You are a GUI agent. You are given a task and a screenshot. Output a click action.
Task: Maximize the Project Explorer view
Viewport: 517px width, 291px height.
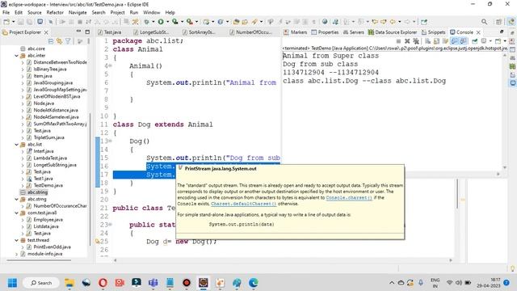pos(87,32)
